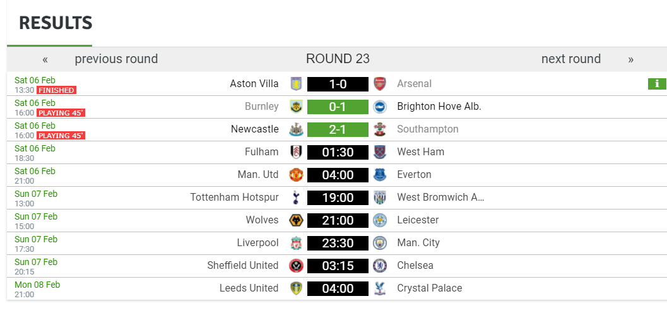Click the Man. Utd club crest
The image size is (667, 313).
[296, 175]
